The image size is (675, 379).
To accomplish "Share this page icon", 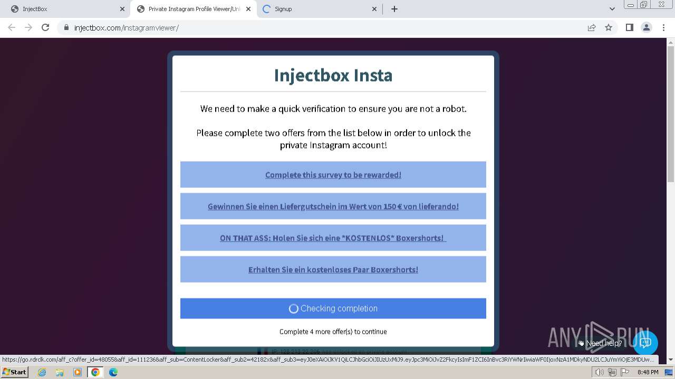I will (592, 28).
